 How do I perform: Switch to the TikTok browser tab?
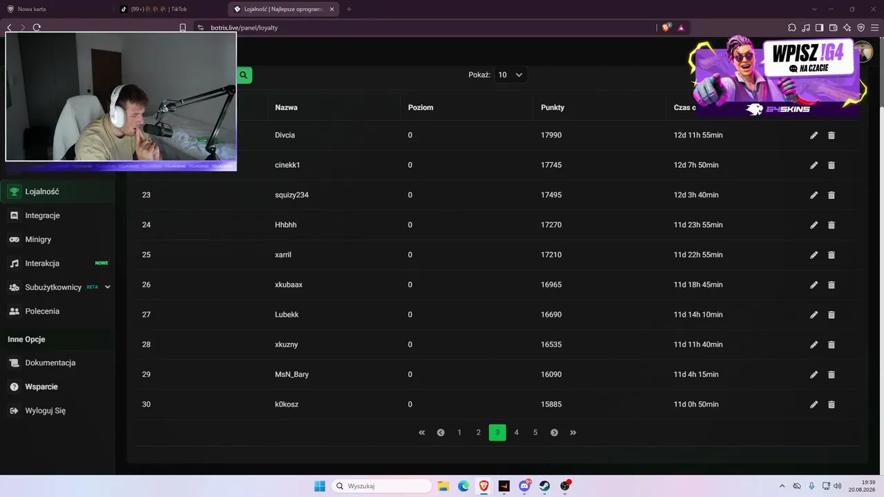pos(169,9)
